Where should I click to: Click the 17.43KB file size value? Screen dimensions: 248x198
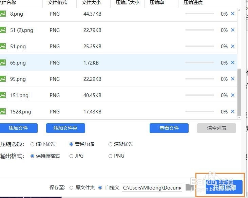coord(92,112)
